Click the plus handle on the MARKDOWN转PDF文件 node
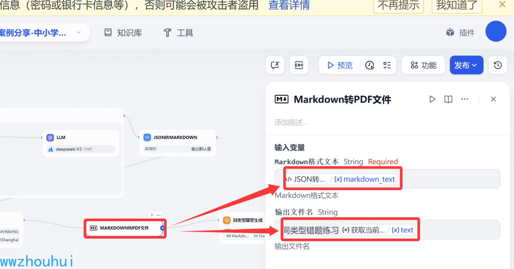This screenshot has width=514, height=269. [162, 228]
